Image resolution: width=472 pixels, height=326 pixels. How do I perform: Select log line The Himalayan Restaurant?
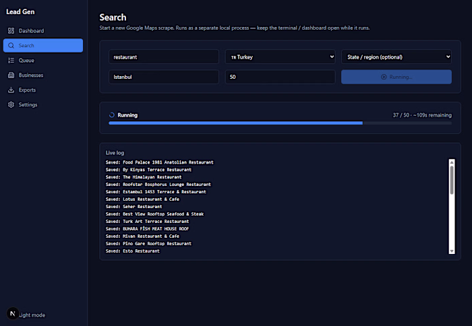click(x=144, y=177)
